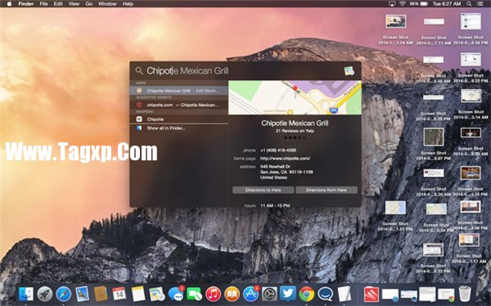Select Chipotle Mexican Grill Maps result row
Screen dimensions: 491x306
coord(178,91)
